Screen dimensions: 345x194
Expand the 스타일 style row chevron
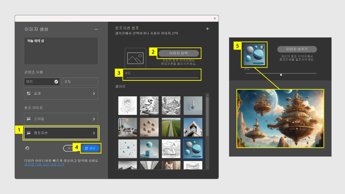click(x=94, y=119)
